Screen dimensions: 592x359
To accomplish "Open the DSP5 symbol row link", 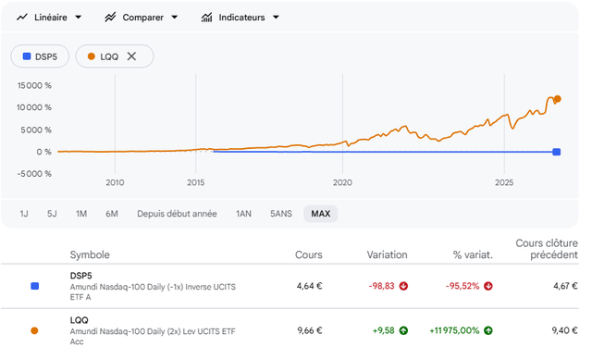I will 80,276.
